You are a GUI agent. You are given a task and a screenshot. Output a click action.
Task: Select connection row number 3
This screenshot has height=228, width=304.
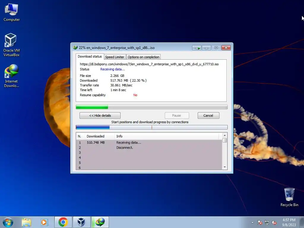(x=149, y=153)
